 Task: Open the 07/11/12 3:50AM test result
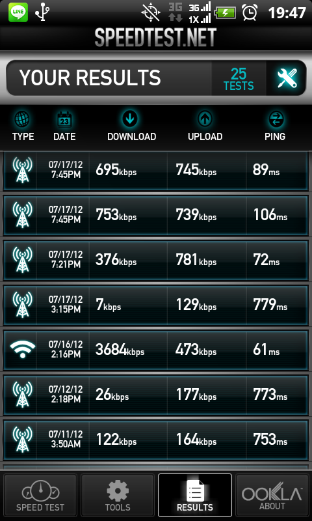[x=156, y=440]
